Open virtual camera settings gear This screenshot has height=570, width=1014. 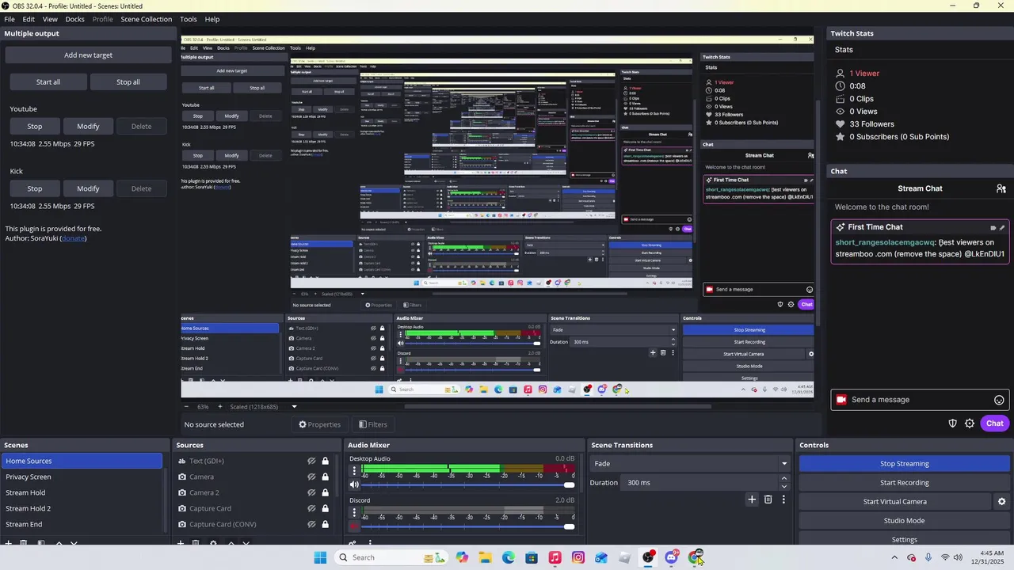pos(1001,501)
